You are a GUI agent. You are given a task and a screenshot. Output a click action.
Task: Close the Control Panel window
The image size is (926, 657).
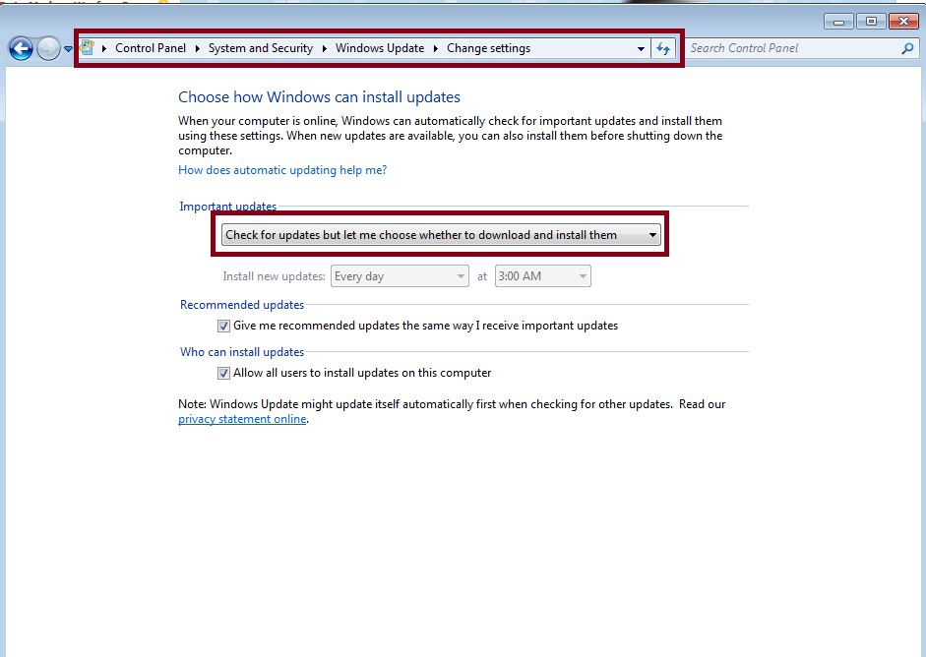click(903, 22)
